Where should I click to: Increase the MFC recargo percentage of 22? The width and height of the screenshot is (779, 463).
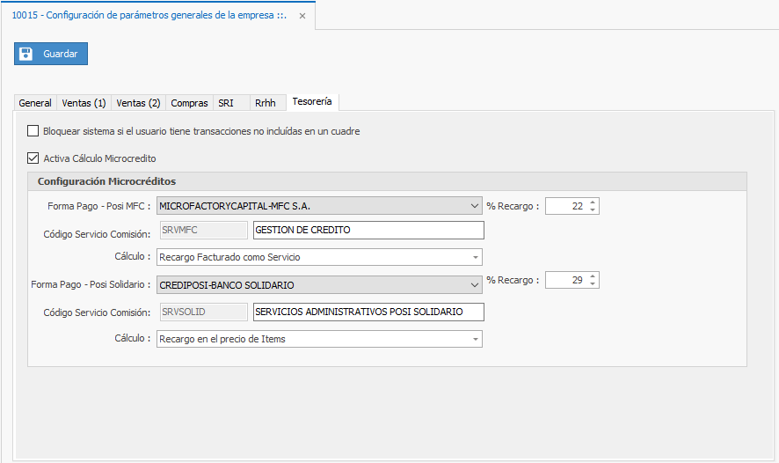tap(593, 202)
